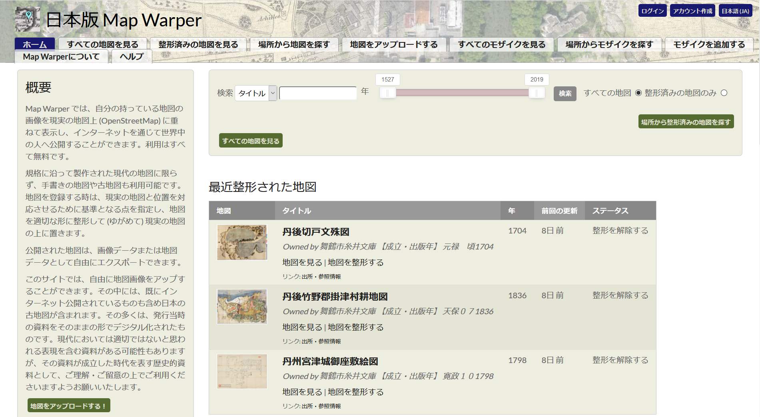Image resolution: width=760 pixels, height=417 pixels.
Task: Open title link 丹後竹野郡掛津村耕地図
Action: point(335,297)
